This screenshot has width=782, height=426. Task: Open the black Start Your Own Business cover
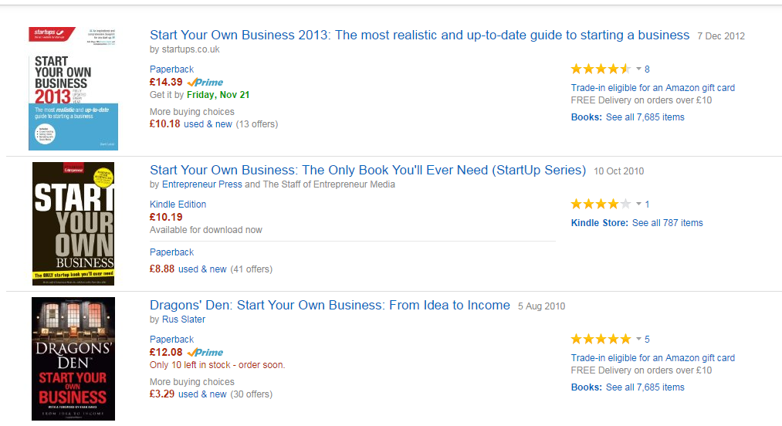point(73,224)
